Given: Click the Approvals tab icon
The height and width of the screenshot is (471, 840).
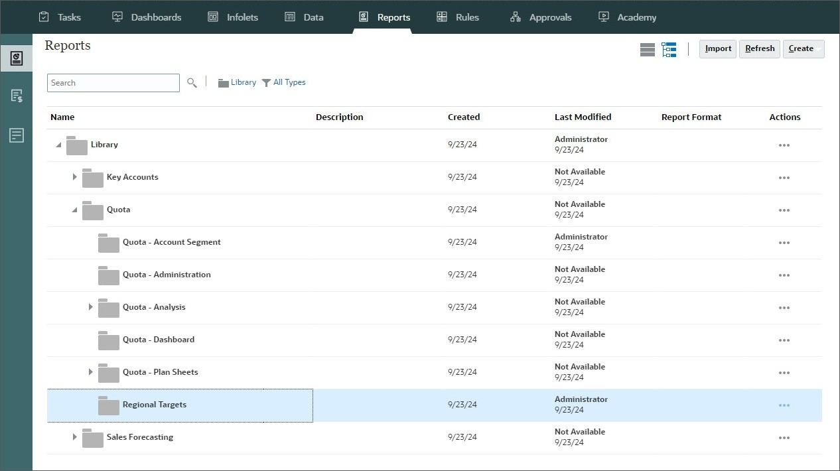Looking at the screenshot, I should 515,17.
